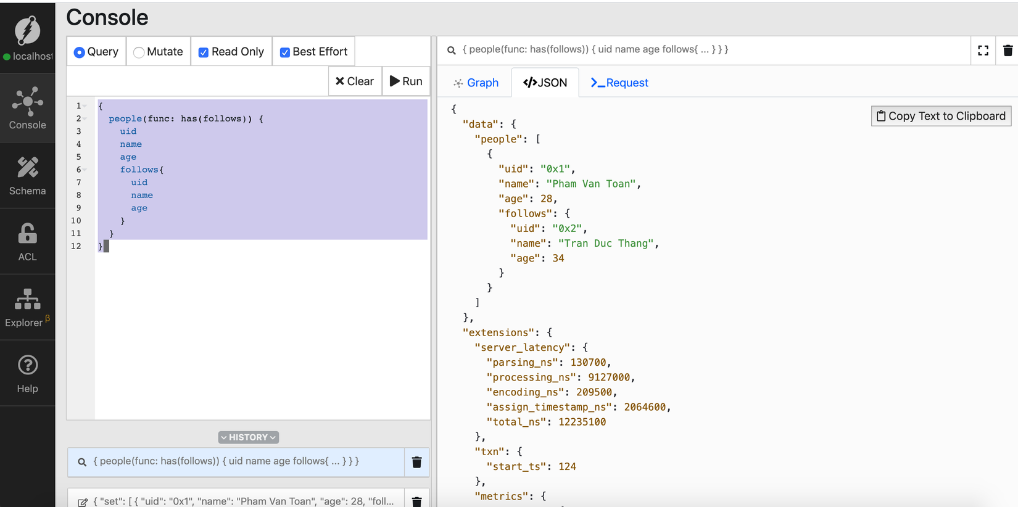The width and height of the screenshot is (1018, 507).
Task: Select the Query radio button
Action: 80,52
